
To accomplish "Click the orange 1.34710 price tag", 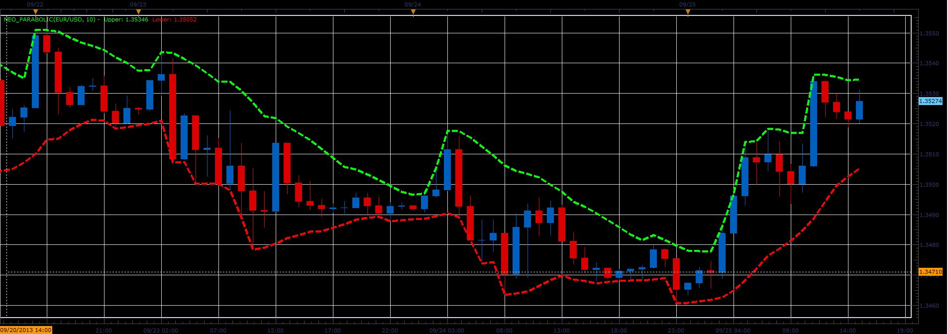I will 930,272.
